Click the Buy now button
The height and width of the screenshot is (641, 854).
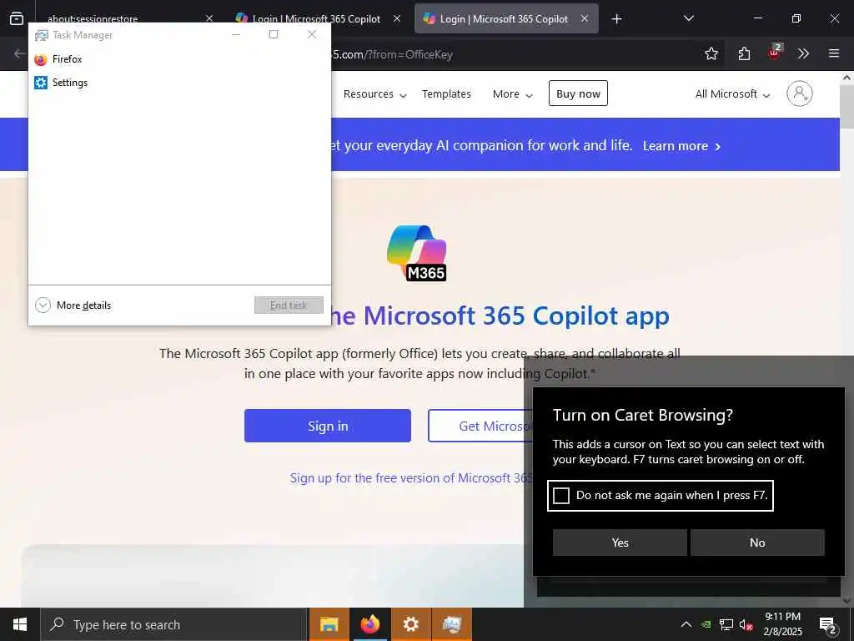click(578, 93)
